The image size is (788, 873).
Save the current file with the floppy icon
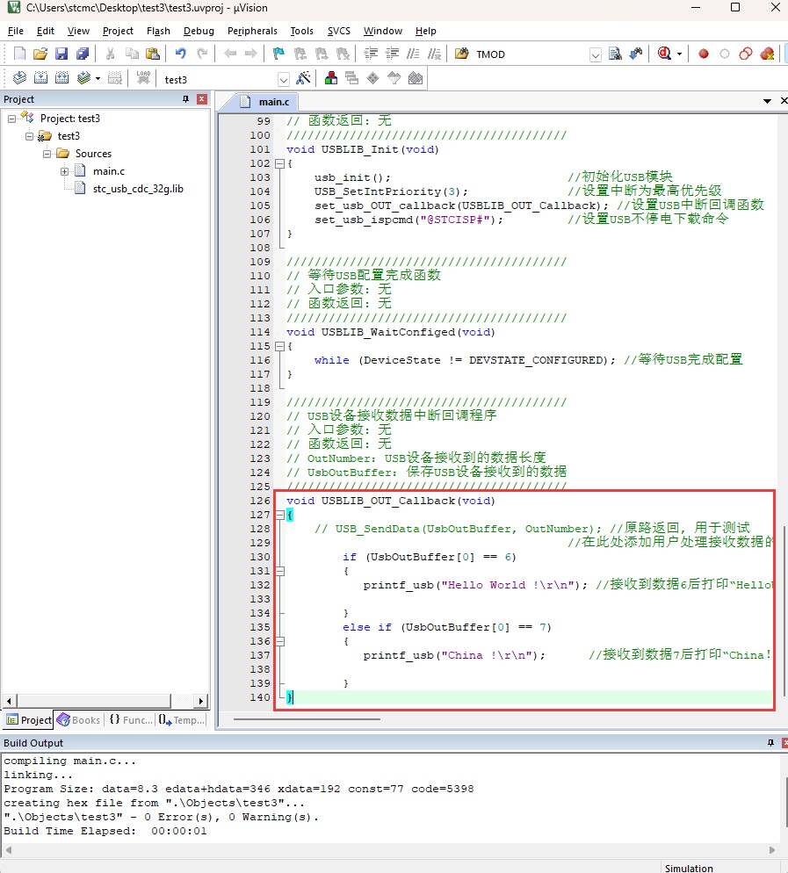61,54
